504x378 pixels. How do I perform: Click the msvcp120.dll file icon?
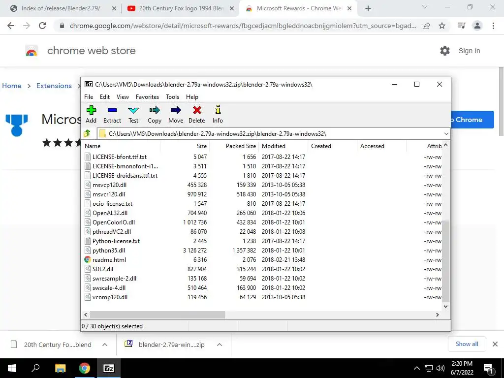pos(88,185)
